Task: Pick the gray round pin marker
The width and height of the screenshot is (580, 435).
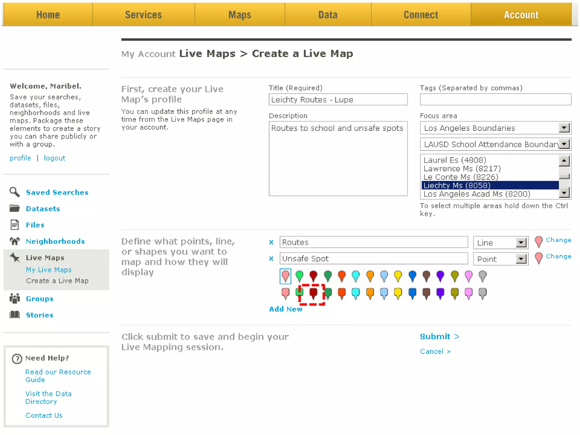Action: point(483,276)
